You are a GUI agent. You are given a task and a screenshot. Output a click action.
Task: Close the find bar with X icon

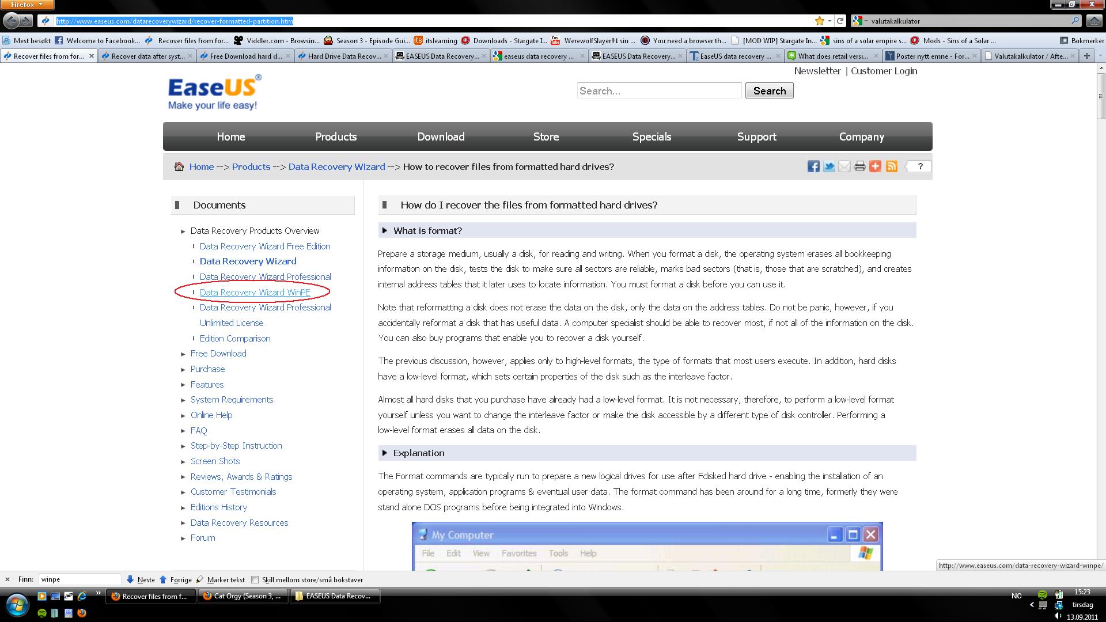[x=7, y=579]
